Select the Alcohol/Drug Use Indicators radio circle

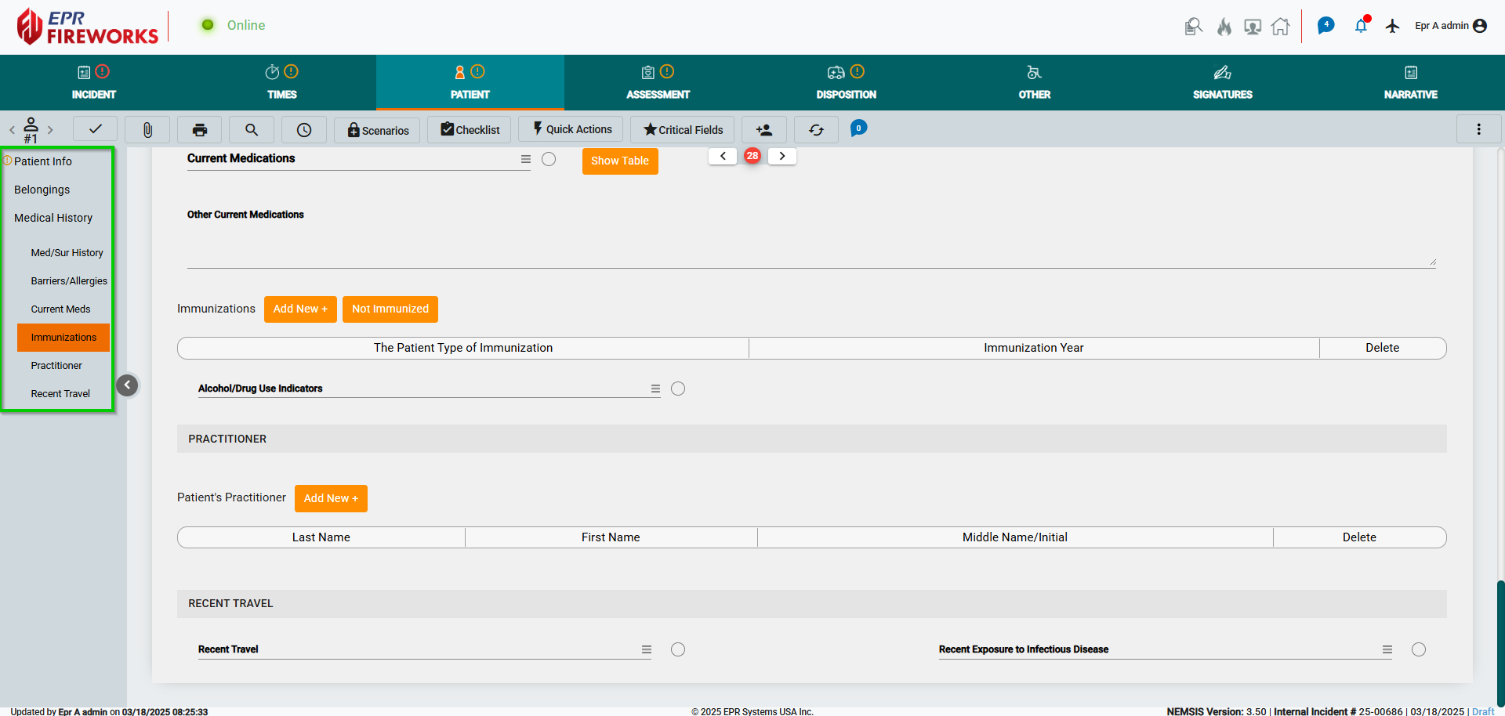(x=678, y=389)
